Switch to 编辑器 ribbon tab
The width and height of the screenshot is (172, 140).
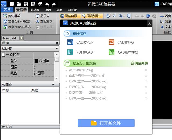[35, 10]
